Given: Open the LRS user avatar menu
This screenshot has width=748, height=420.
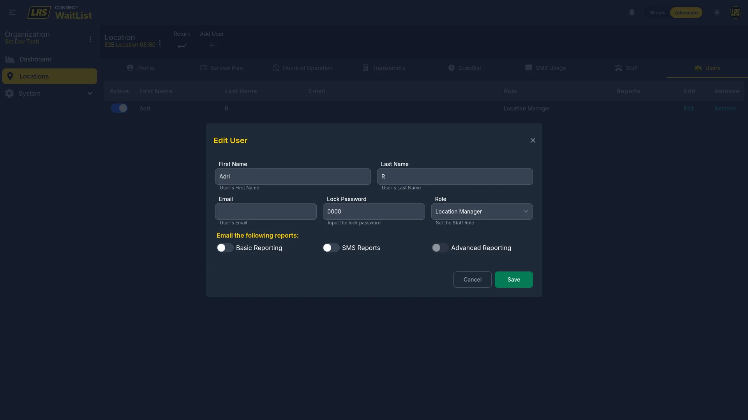Looking at the screenshot, I should point(735,12).
